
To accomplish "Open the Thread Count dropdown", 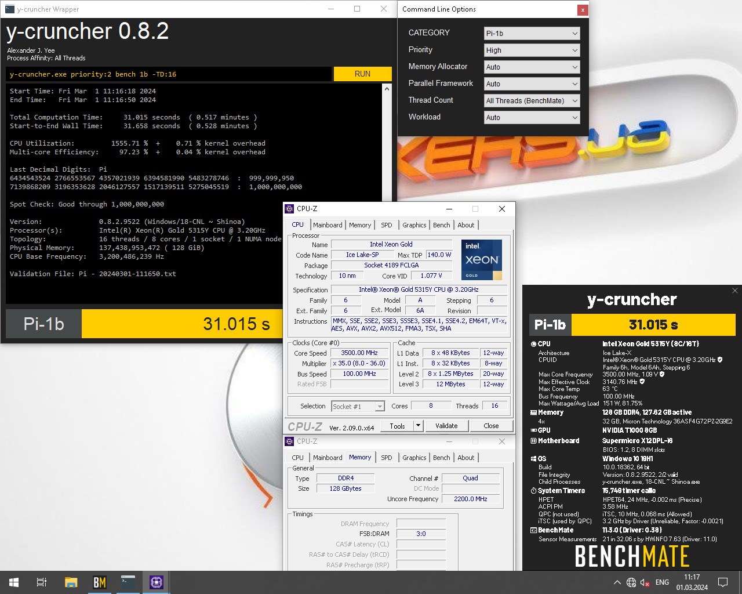I will coord(532,100).
